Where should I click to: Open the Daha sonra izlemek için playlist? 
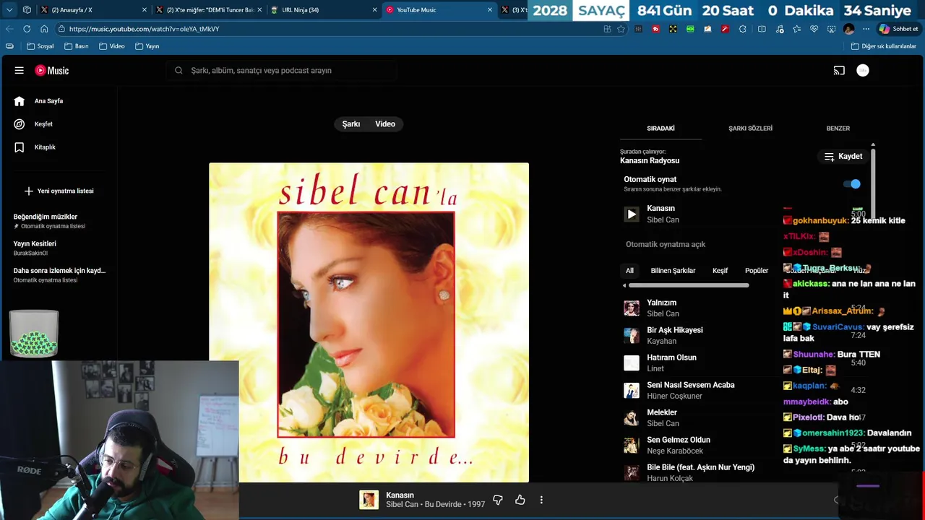point(59,275)
